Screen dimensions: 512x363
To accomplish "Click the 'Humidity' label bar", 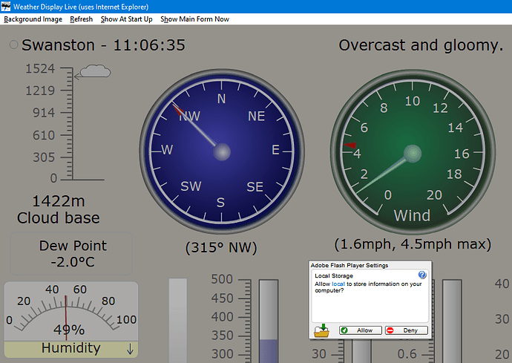I will click(70, 350).
